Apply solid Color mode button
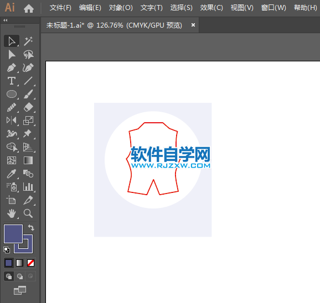 [8, 263]
